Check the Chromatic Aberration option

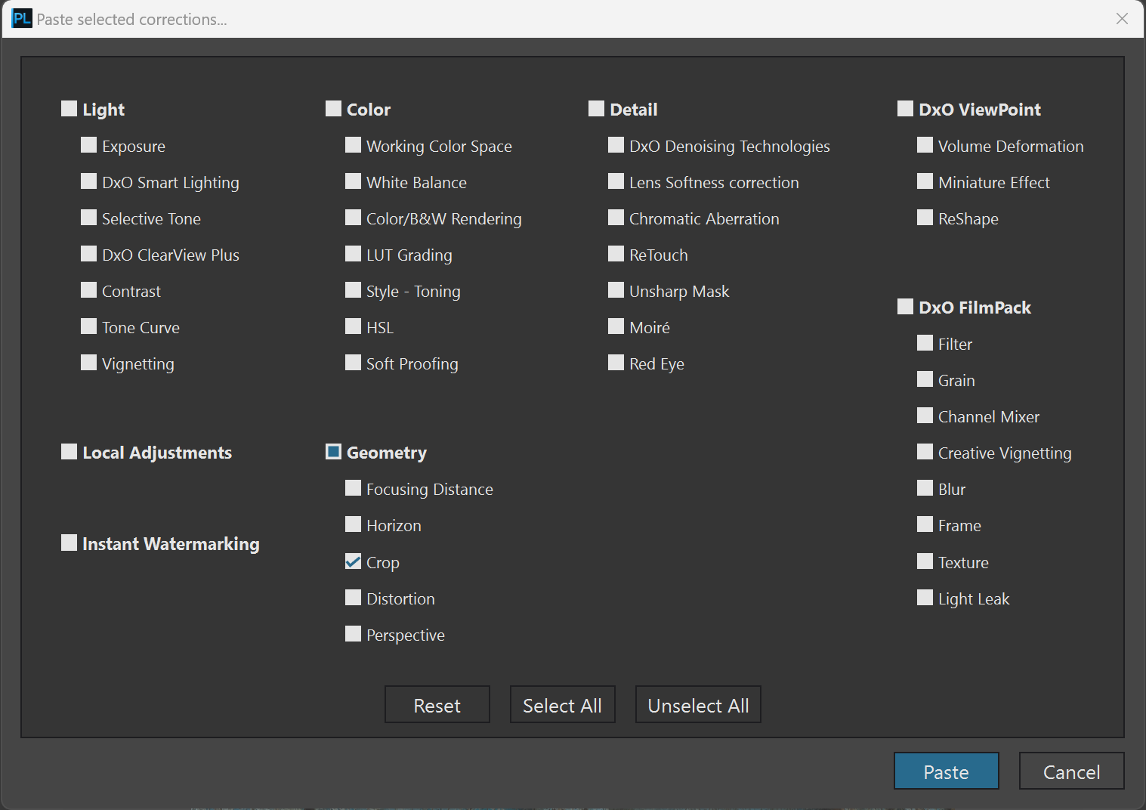pyautogui.click(x=616, y=218)
